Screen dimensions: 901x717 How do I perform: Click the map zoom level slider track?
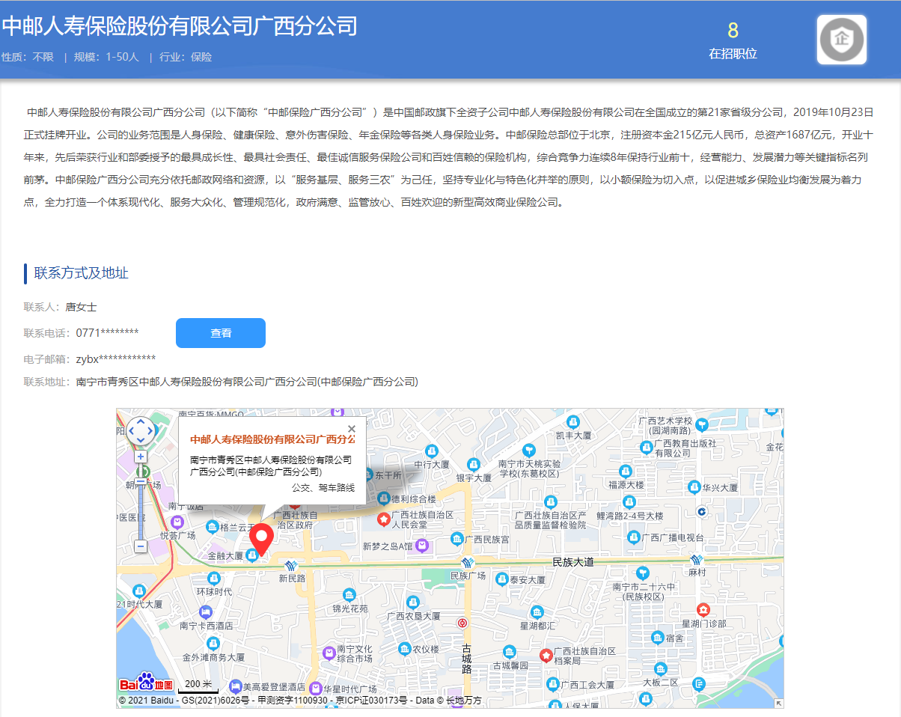[x=141, y=501]
